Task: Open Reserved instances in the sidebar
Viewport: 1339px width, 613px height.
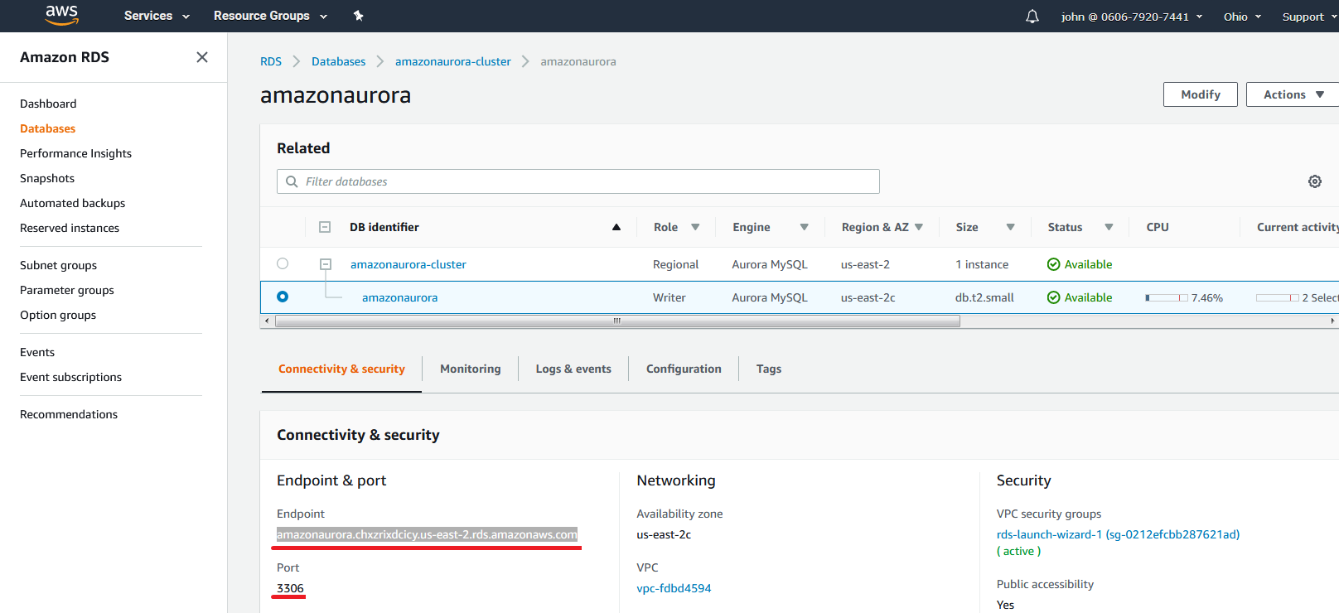Action: point(70,228)
